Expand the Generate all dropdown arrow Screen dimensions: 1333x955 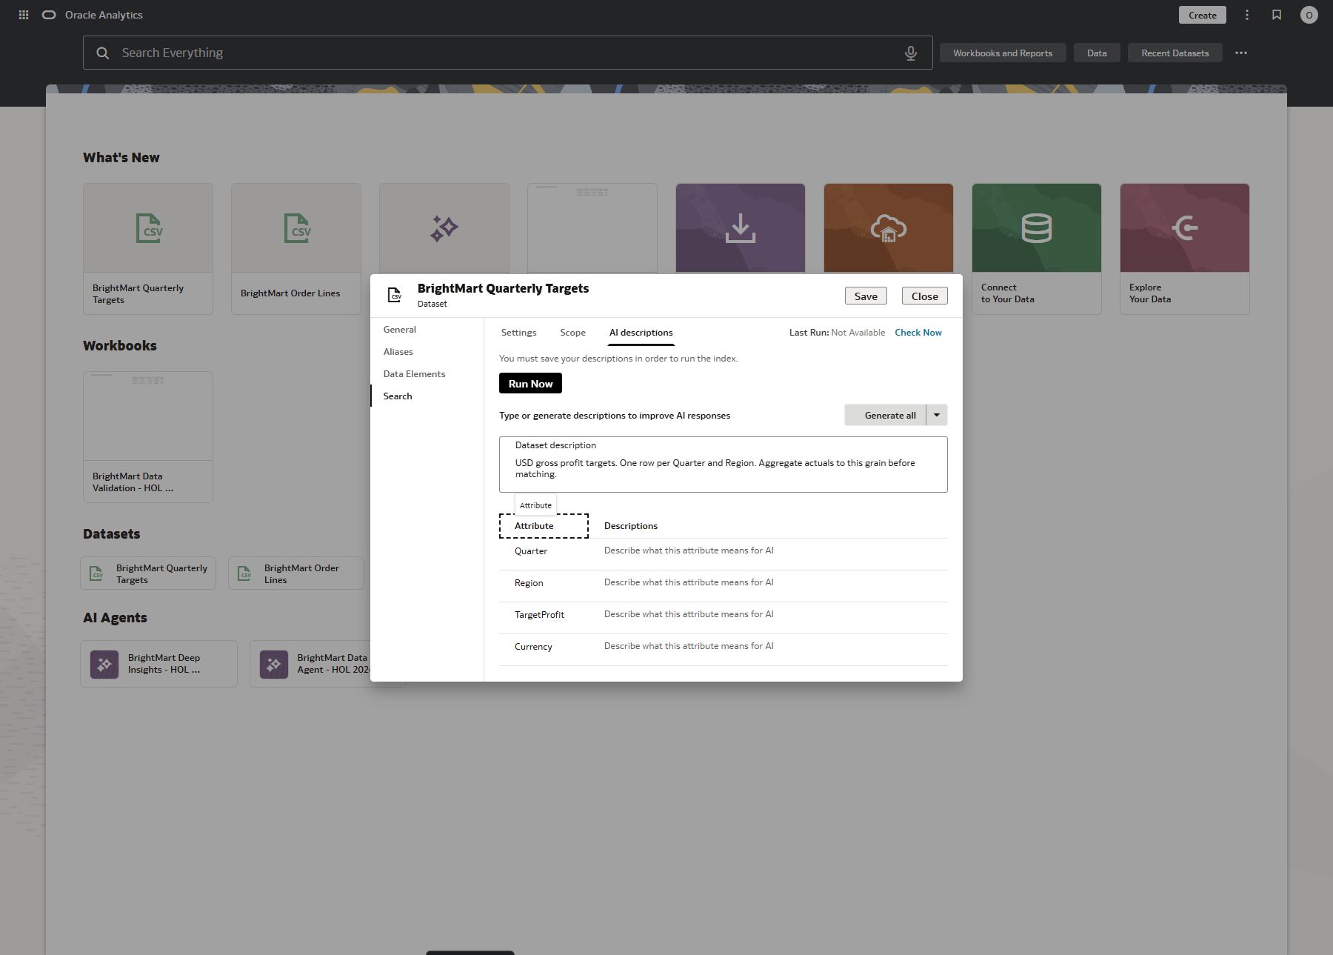pos(937,415)
